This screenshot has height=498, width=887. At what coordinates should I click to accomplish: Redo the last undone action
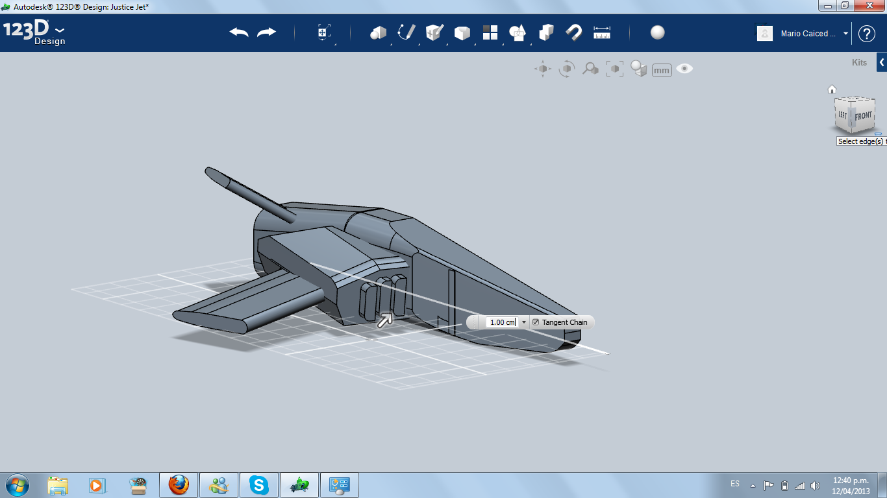(x=267, y=32)
